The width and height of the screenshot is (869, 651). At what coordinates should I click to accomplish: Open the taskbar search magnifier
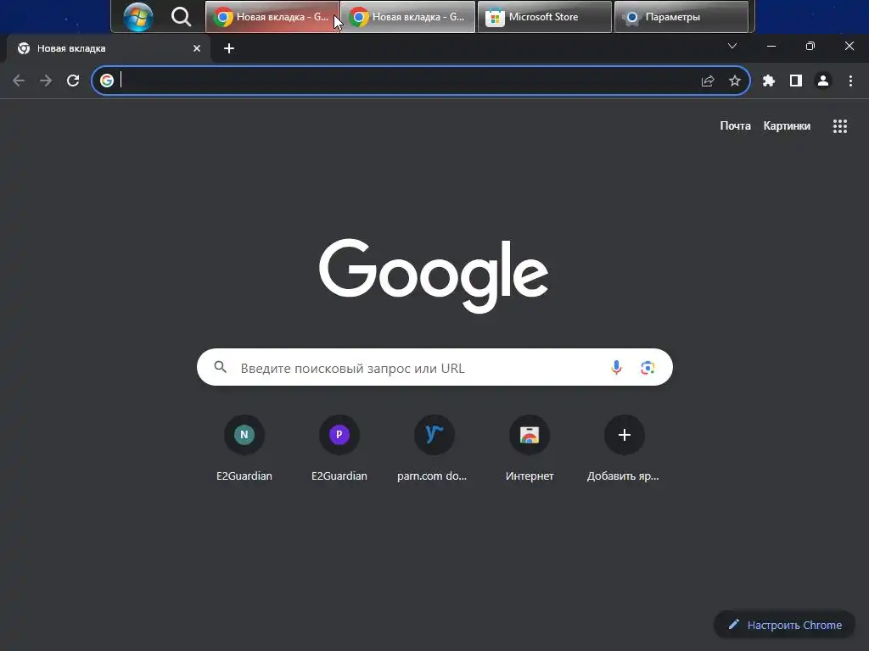(181, 17)
